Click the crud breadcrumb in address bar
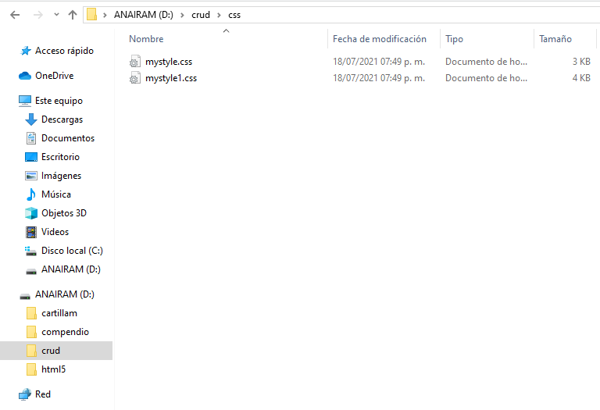 pos(201,15)
